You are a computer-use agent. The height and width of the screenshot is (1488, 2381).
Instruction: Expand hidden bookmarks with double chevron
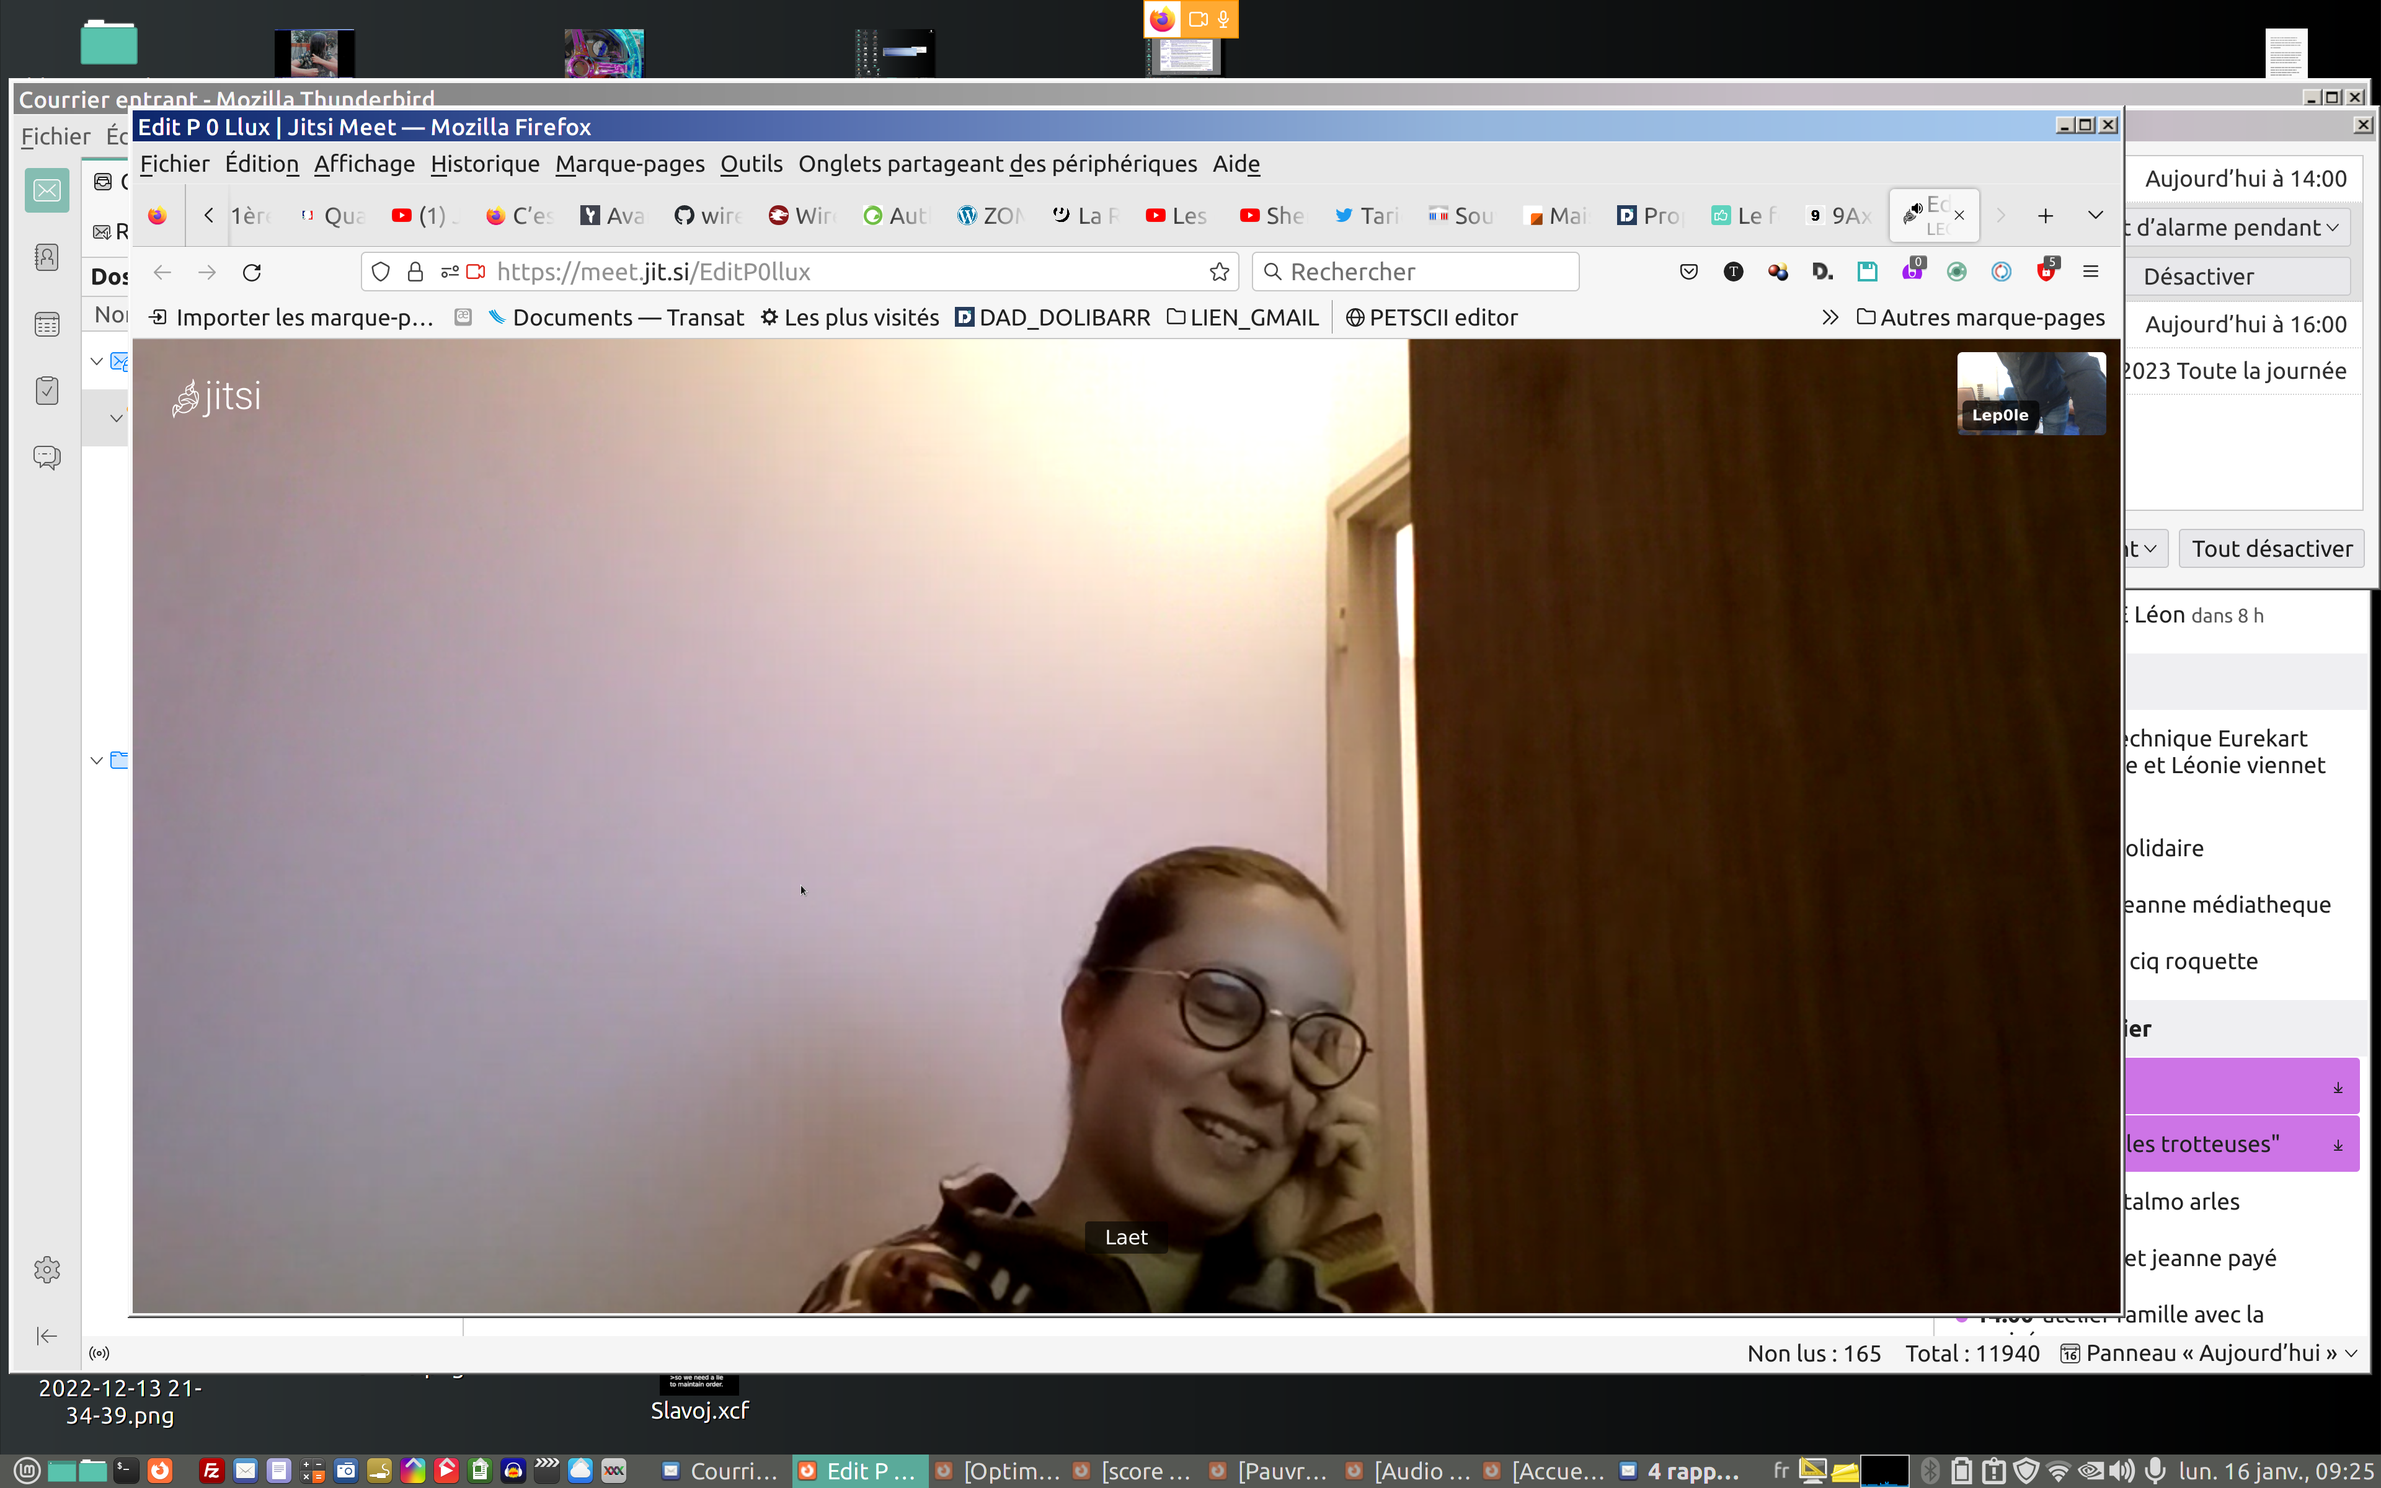pyautogui.click(x=1829, y=318)
